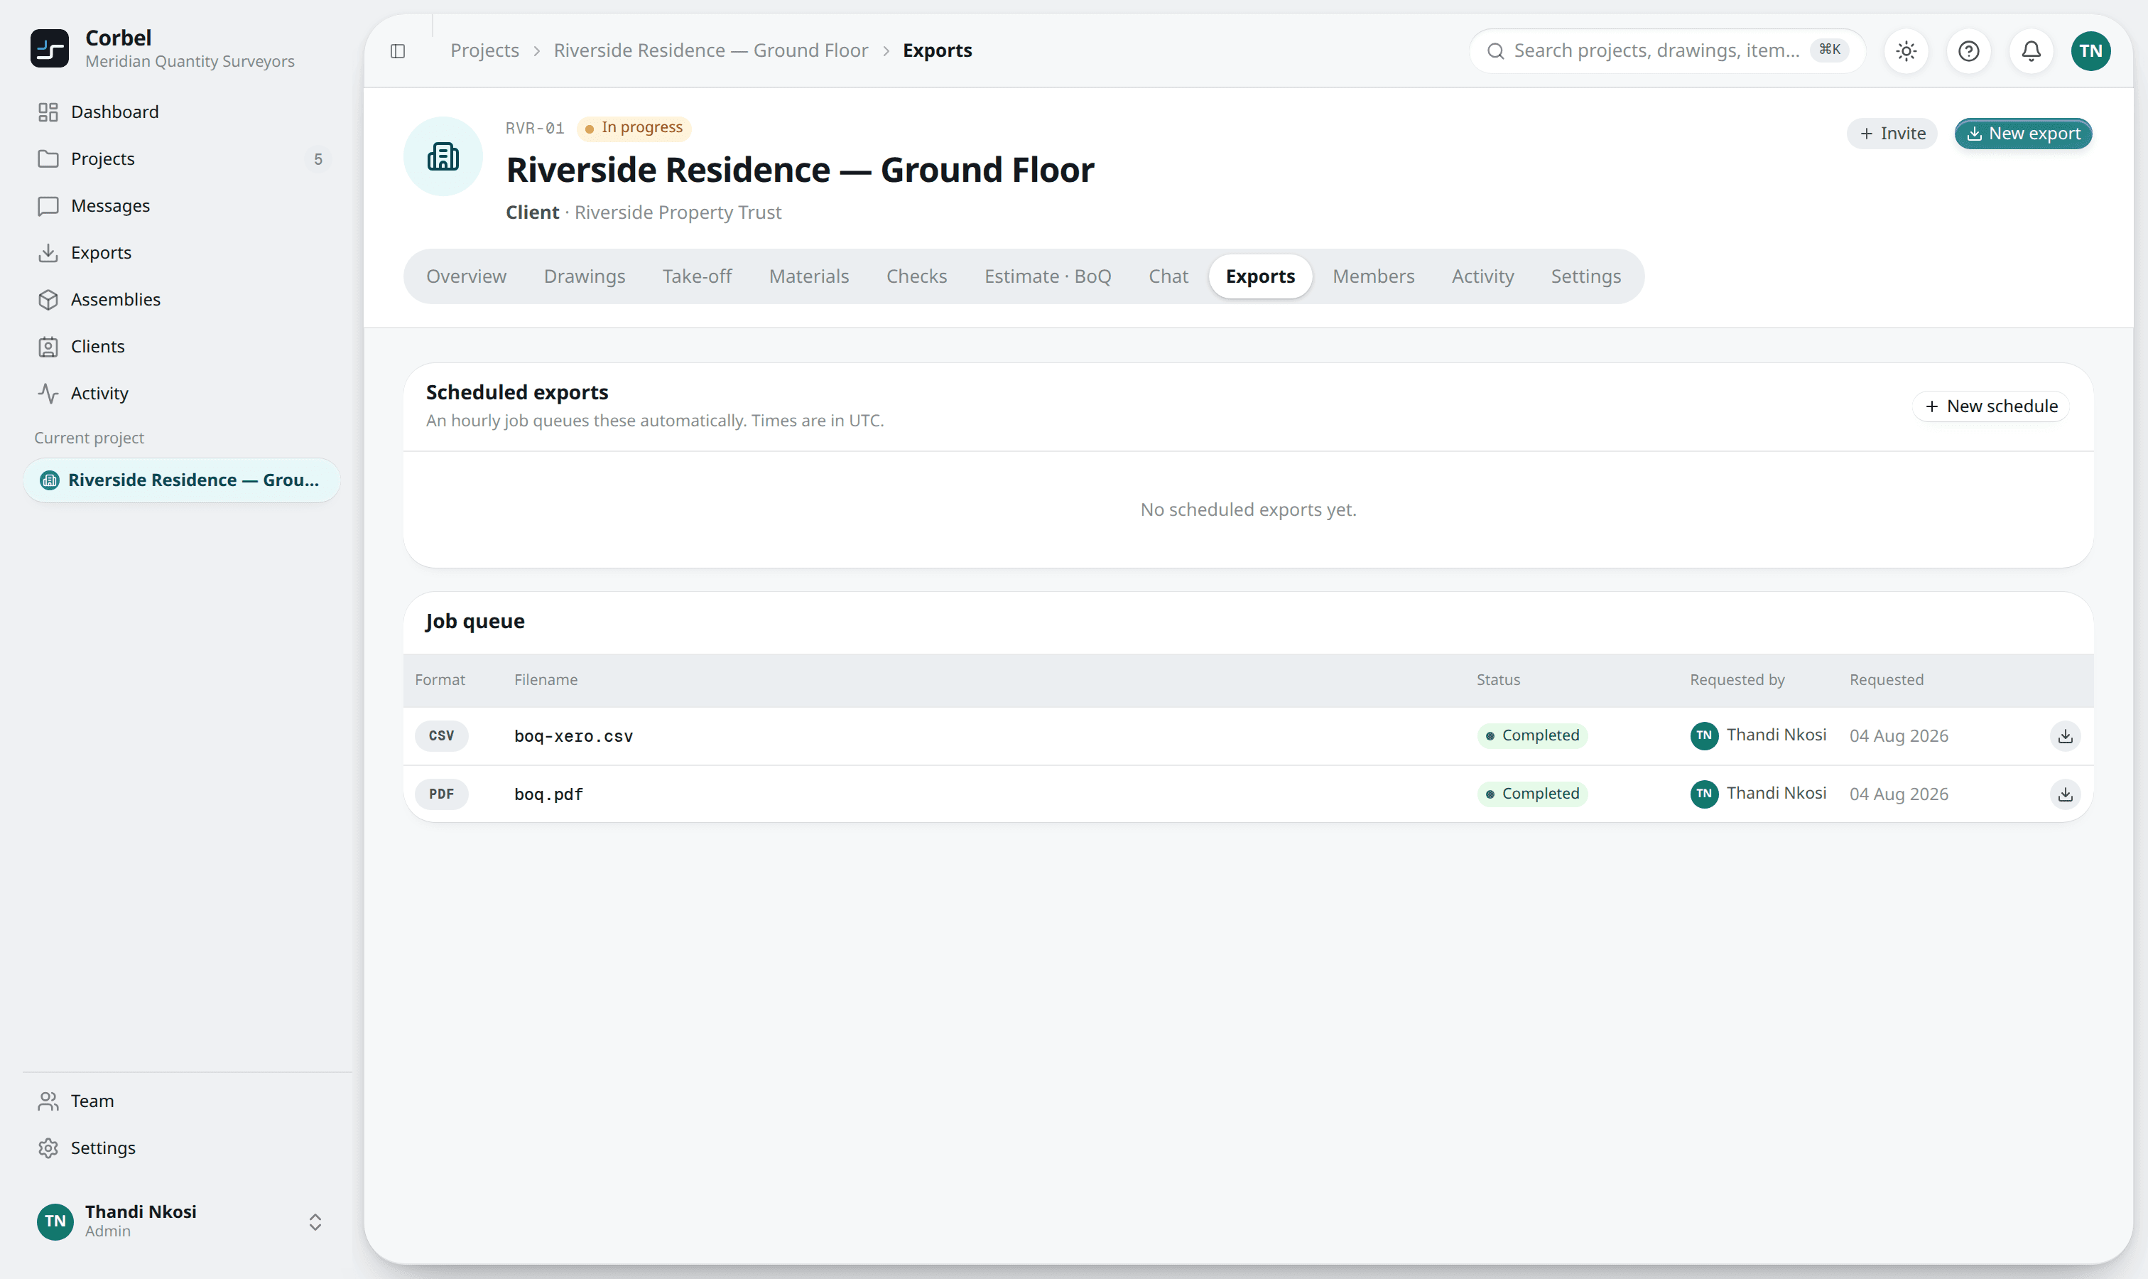Switch to the project Activity tab
This screenshot has height=1279, width=2148.
[x=1483, y=276]
